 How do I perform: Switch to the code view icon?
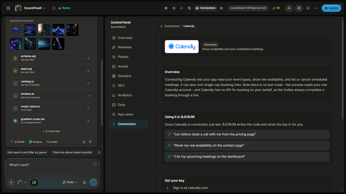[x=181, y=8]
